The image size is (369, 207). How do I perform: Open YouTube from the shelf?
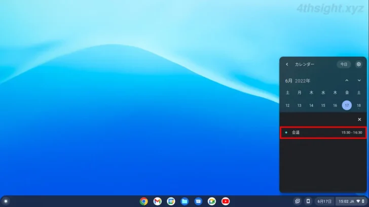click(x=226, y=201)
